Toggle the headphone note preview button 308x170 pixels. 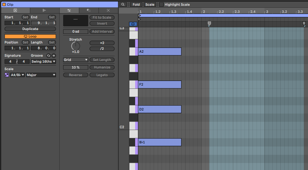point(133,24)
